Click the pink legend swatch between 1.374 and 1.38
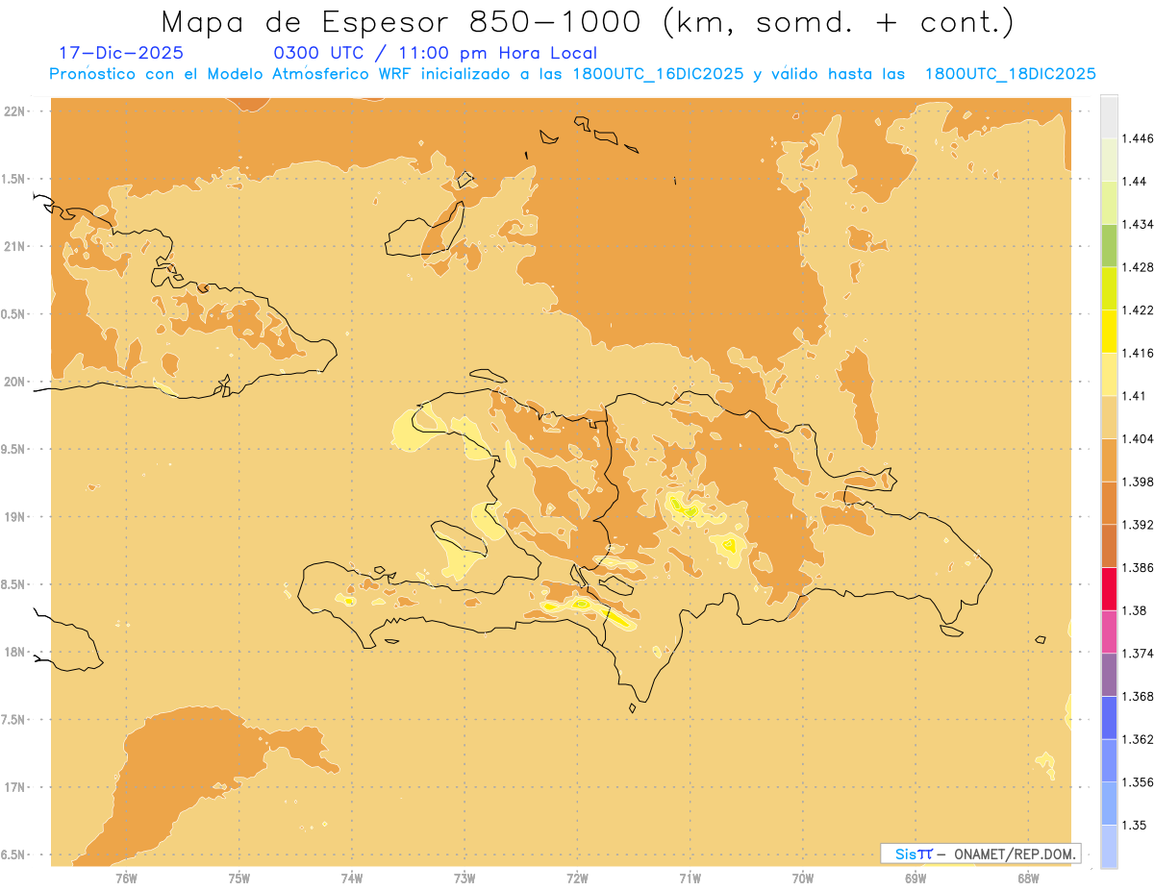1154x891 pixels. [x=1109, y=631]
